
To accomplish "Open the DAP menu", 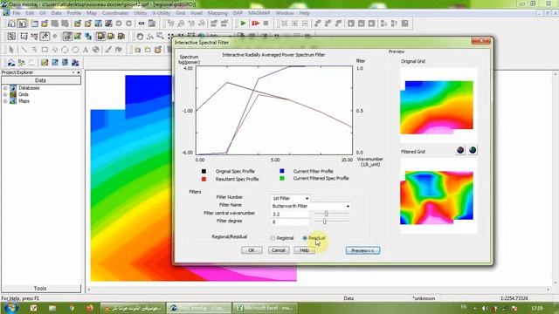I will pos(238,13).
